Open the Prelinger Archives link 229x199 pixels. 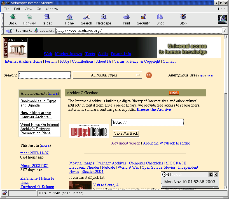(x=111, y=163)
